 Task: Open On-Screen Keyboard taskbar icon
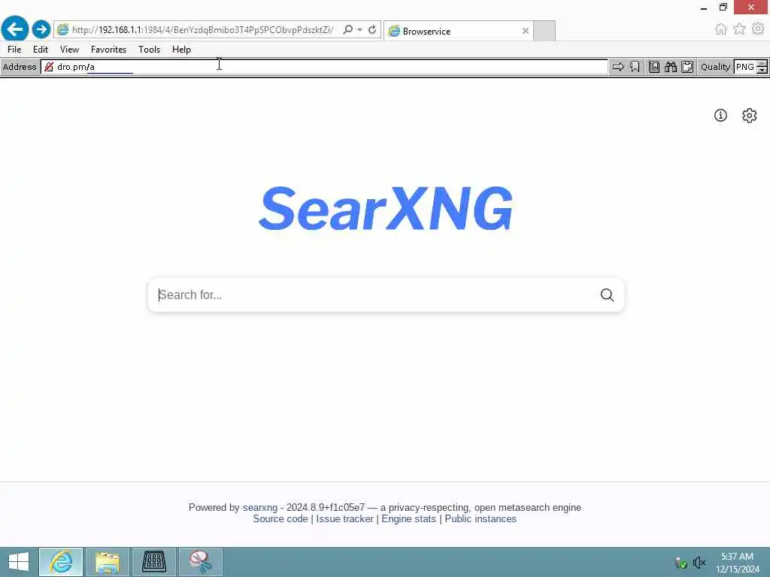point(154,562)
